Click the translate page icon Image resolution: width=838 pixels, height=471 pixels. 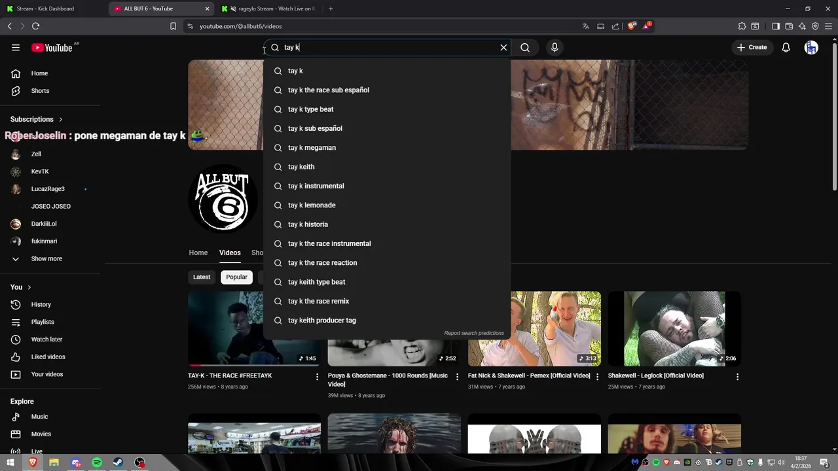(585, 26)
